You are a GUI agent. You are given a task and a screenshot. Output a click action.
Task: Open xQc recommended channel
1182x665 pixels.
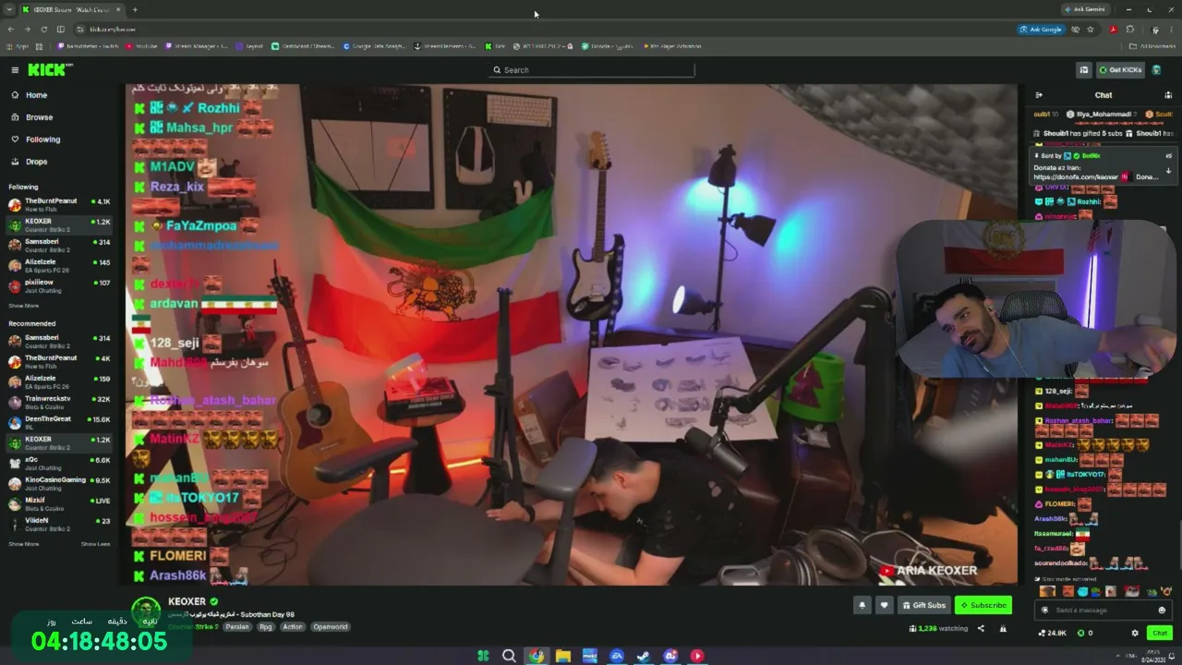coord(59,463)
